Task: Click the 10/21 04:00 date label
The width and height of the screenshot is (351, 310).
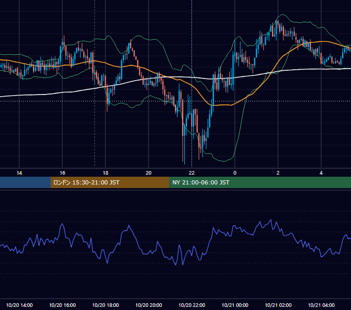Action: point(321,305)
